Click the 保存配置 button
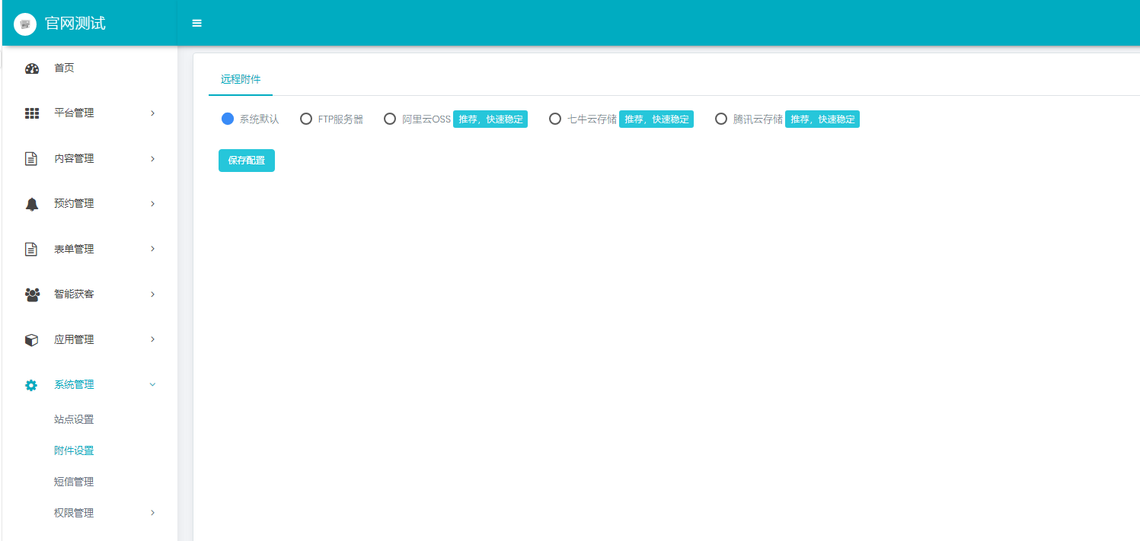Image resolution: width=1140 pixels, height=541 pixels. (x=246, y=161)
